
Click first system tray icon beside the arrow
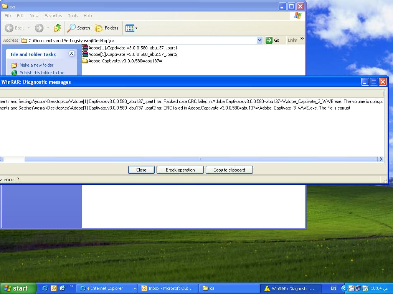pos(352,288)
